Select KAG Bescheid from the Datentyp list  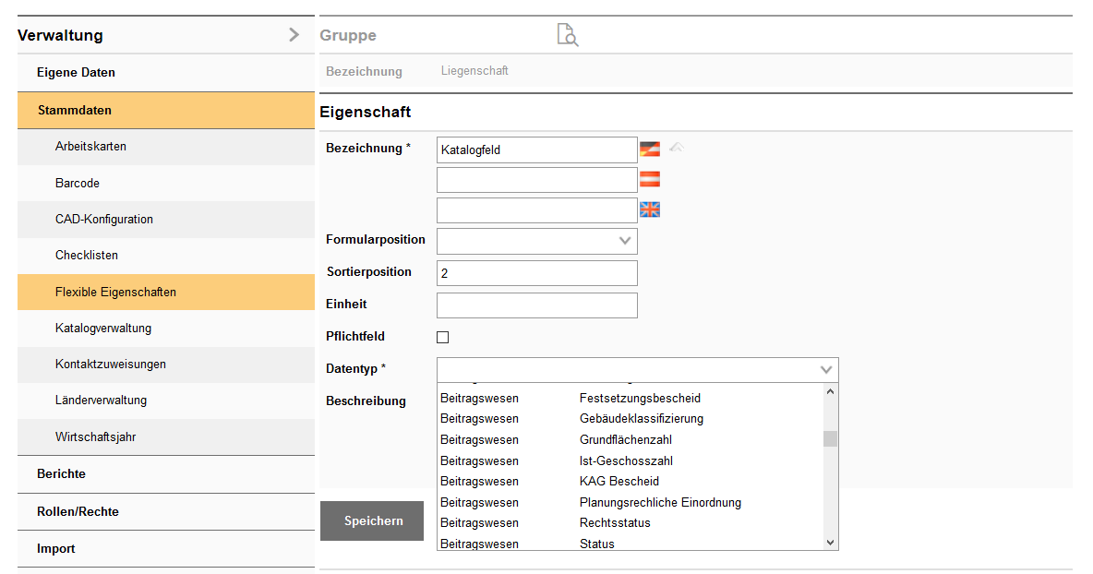619,482
